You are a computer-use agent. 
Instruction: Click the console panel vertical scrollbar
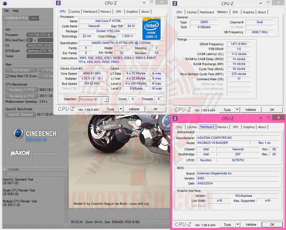click(x=66, y=200)
